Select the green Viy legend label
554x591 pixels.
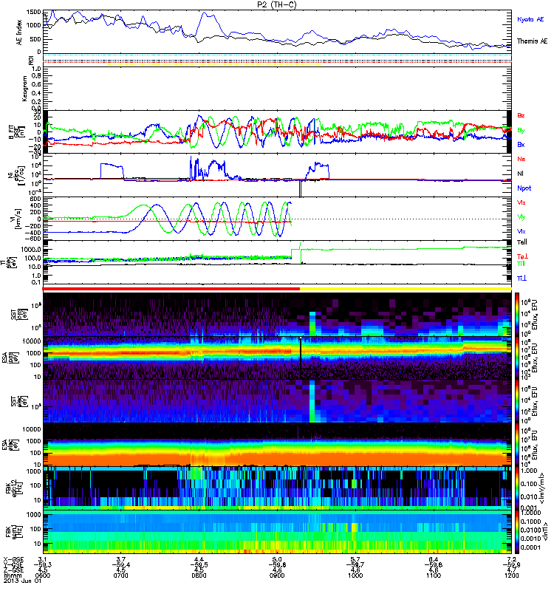521,217
